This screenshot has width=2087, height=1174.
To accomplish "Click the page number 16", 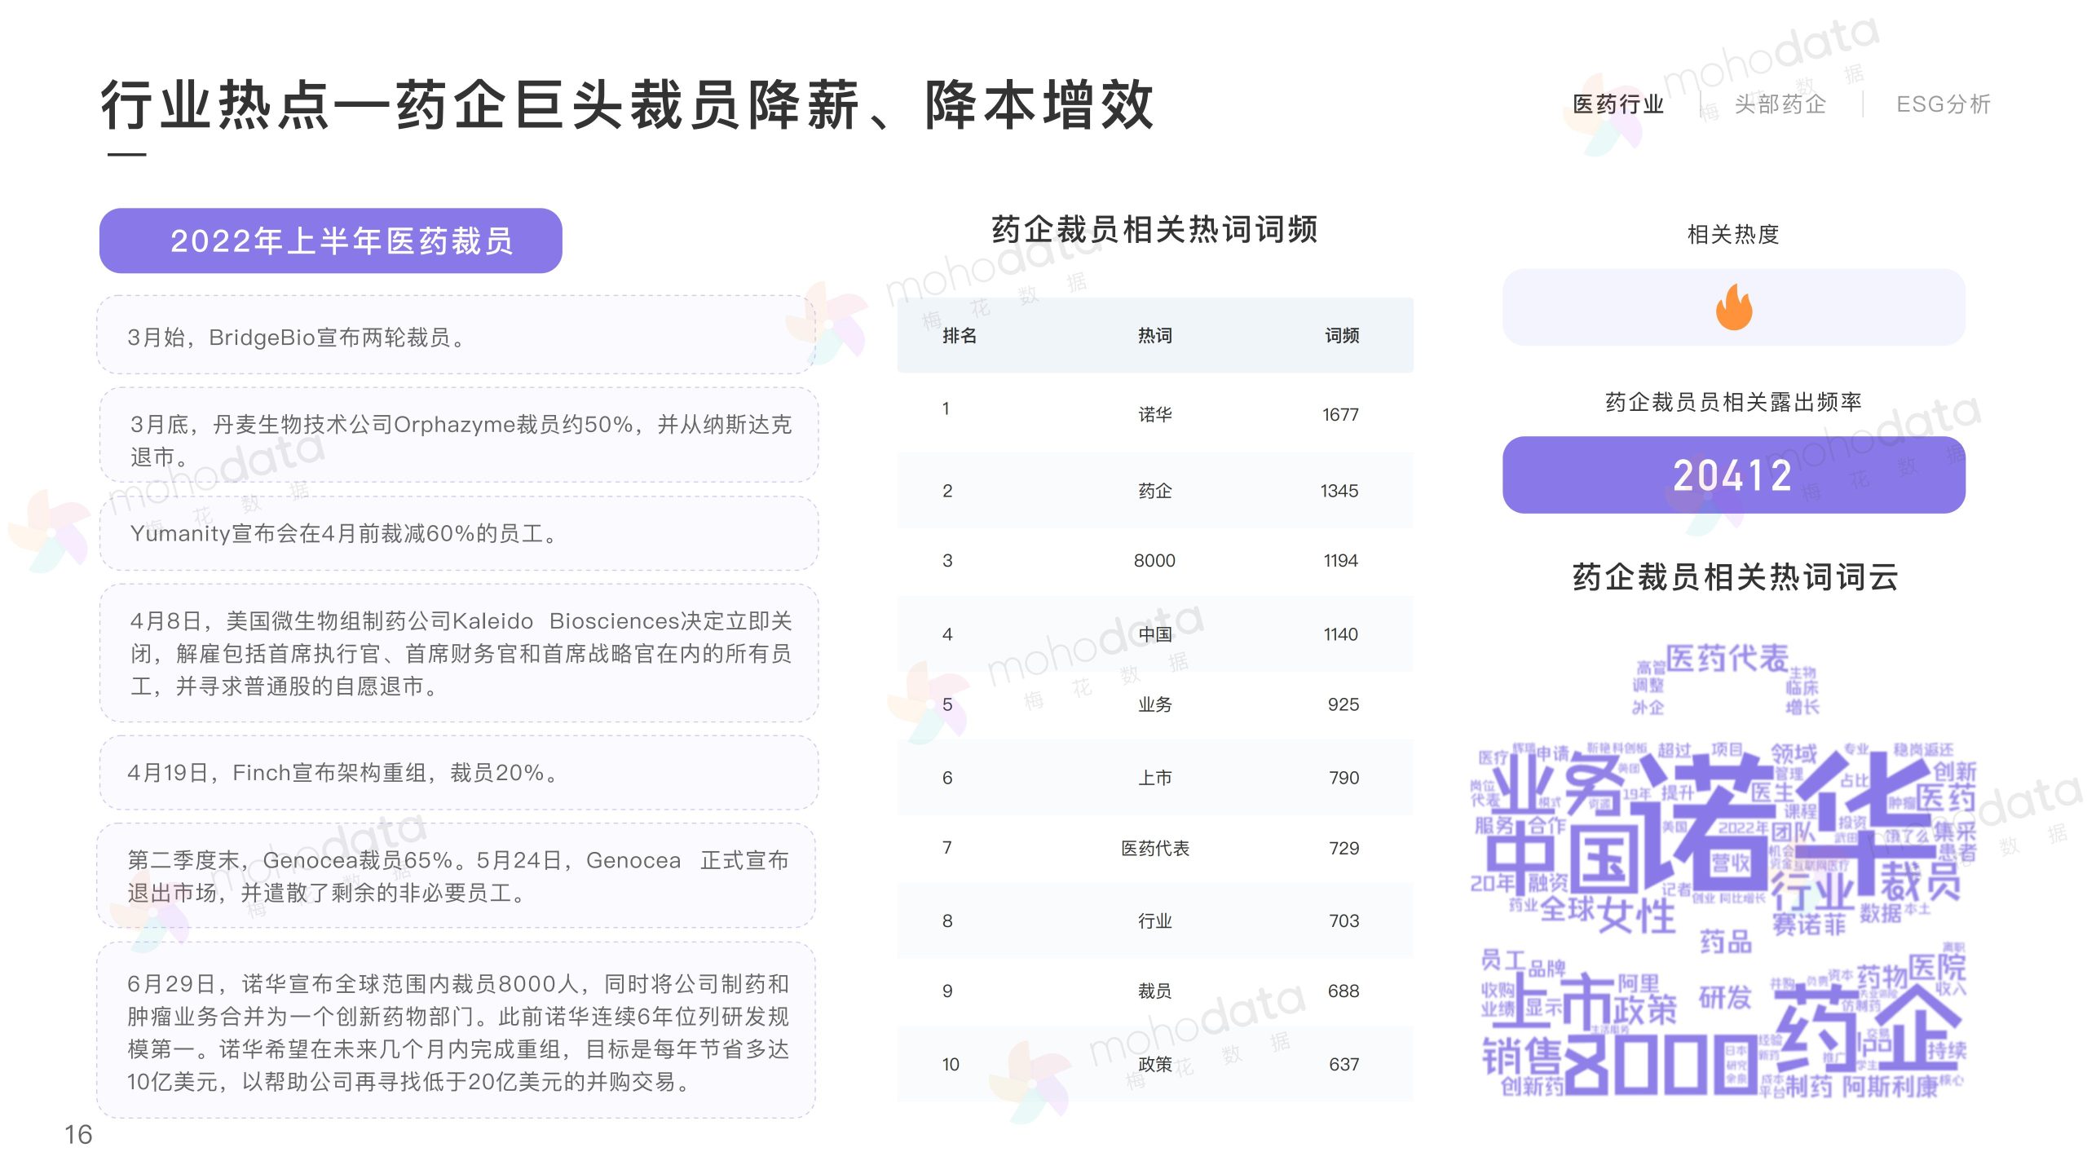I will (78, 1134).
